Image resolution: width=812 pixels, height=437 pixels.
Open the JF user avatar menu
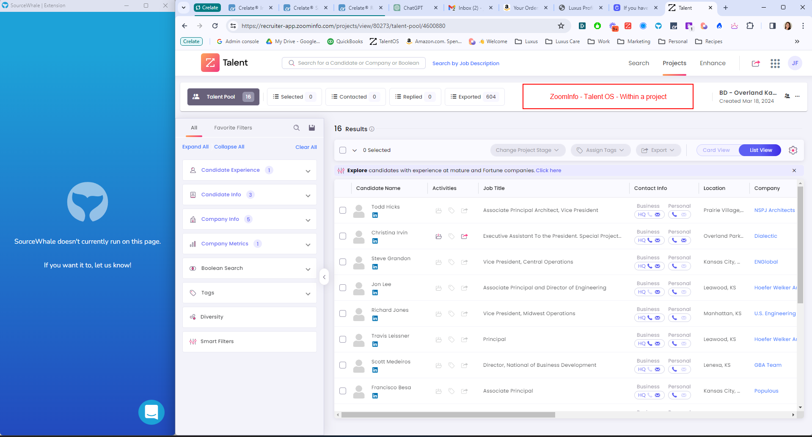point(795,63)
